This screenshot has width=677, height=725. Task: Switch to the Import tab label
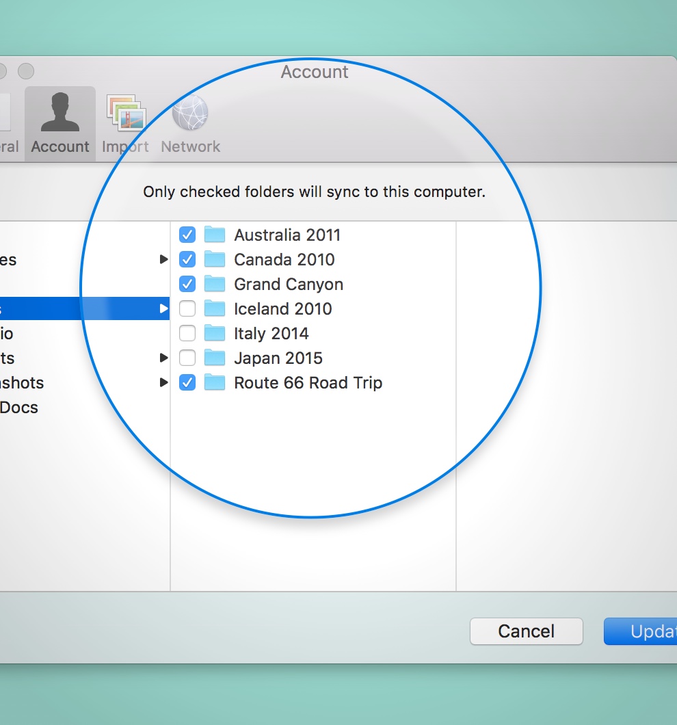click(125, 147)
